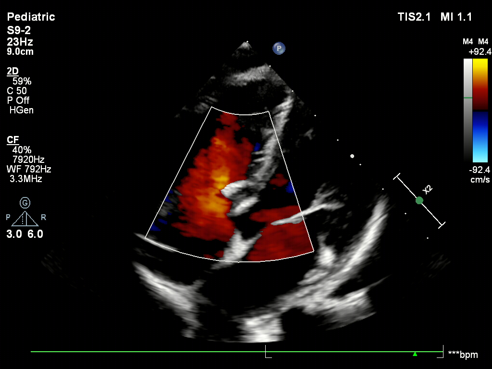Click the green X2 focus zone dot
The width and height of the screenshot is (492, 369).
(x=419, y=200)
